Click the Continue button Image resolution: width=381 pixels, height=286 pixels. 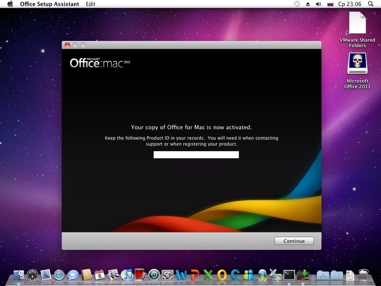[294, 241]
